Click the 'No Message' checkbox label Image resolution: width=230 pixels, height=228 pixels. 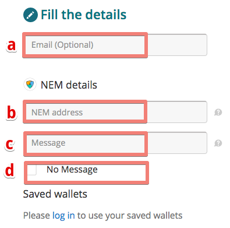[x=72, y=170]
